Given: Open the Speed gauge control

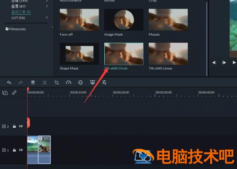Looking at the screenshot, I should pyautogui.click(x=69, y=82).
